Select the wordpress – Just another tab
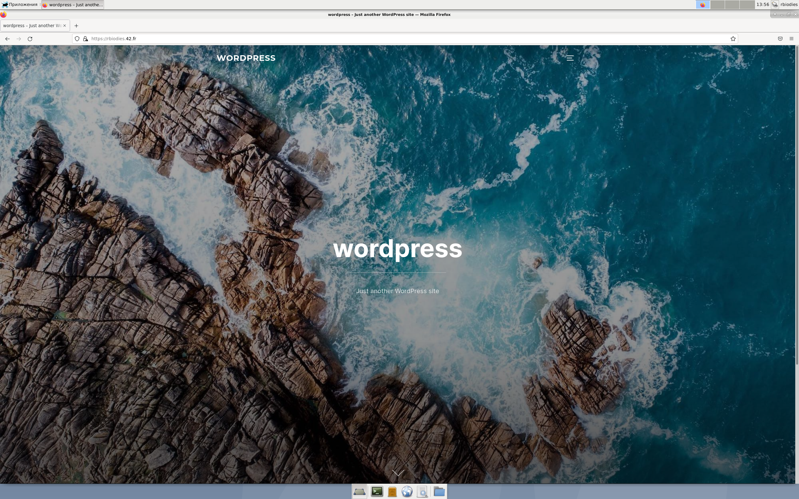799x499 pixels. coord(32,25)
